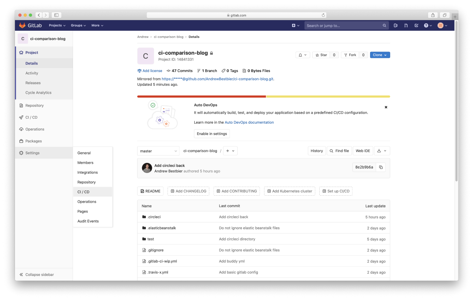Click the History button
The width and height of the screenshot is (473, 300).
[317, 151]
